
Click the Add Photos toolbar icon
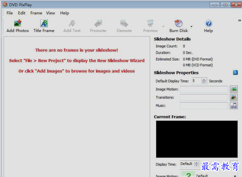coord(18,23)
